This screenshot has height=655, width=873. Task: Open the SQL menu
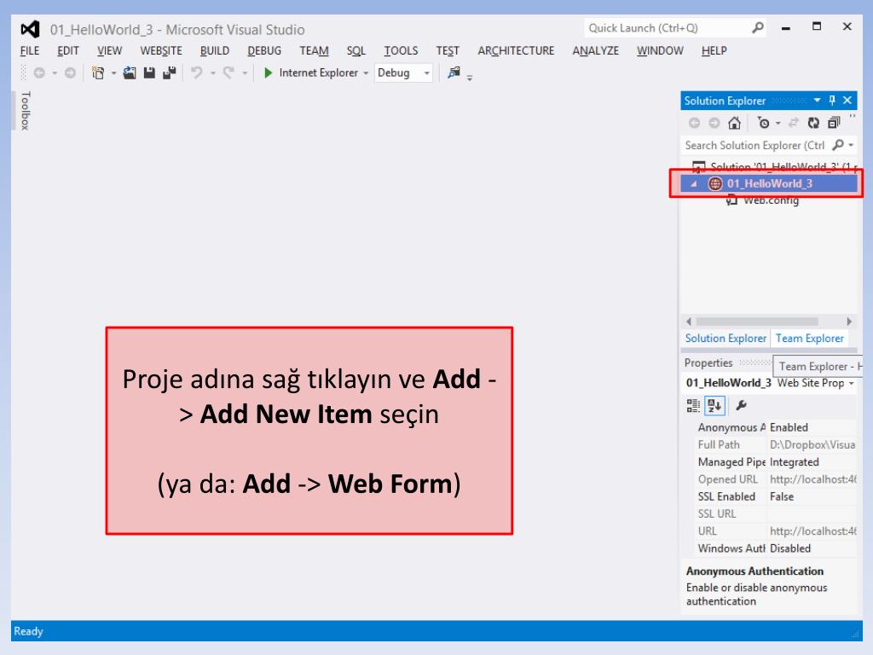coord(356,50)
